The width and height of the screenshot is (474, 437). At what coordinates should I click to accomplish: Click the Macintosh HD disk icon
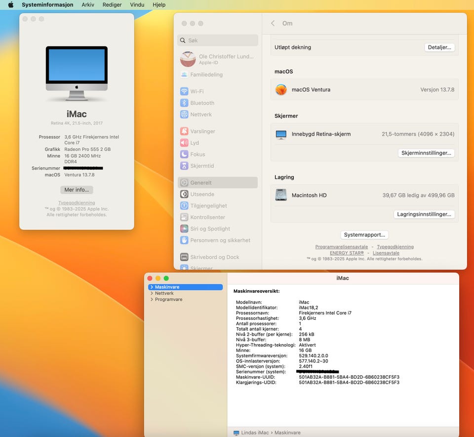(281, 195)
